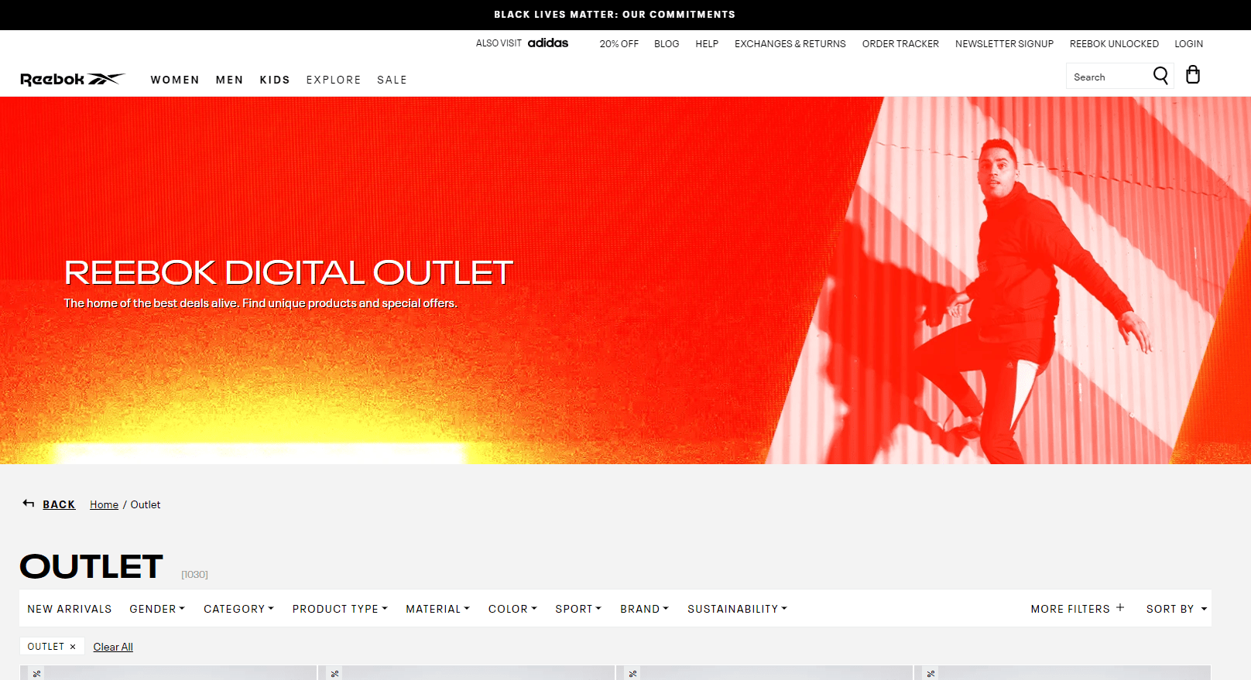Click the Clear All filters link
Viewport: 1251px width, 680px height.
(113, 647)
